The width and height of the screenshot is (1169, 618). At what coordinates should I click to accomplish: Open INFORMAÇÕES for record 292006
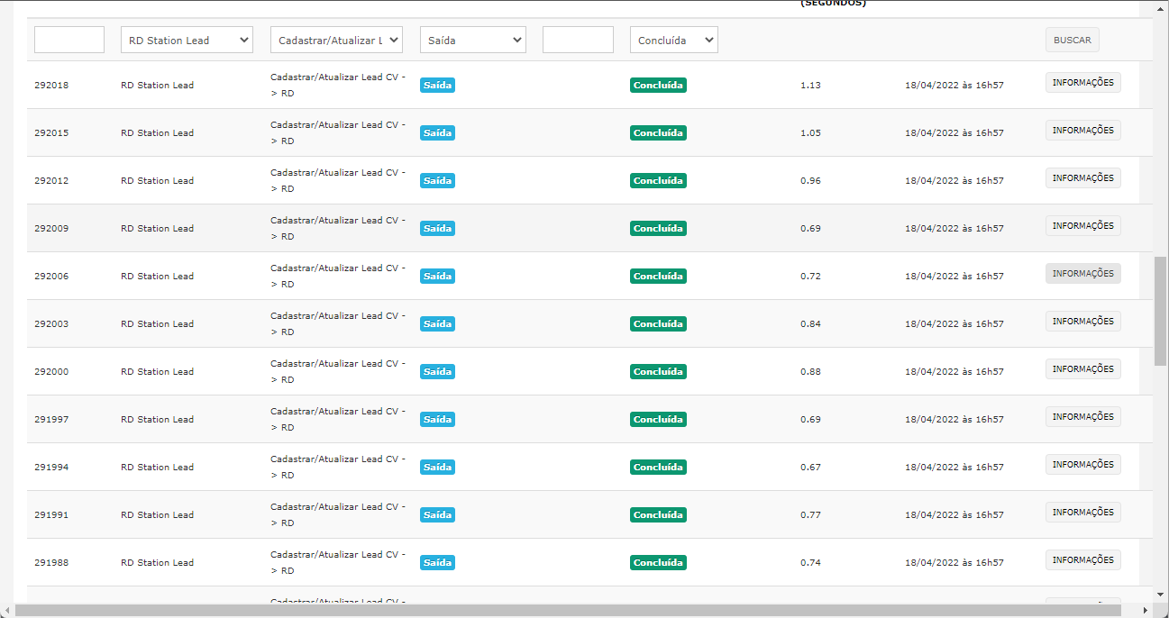click(1083, 274)
